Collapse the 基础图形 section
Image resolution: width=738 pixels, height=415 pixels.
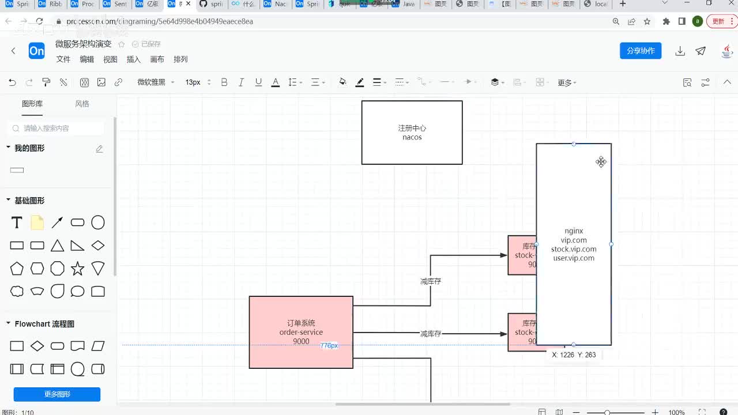[9, 200]
